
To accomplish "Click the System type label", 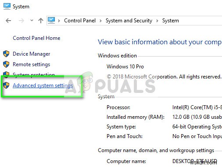I will click(x=121, y=127).
